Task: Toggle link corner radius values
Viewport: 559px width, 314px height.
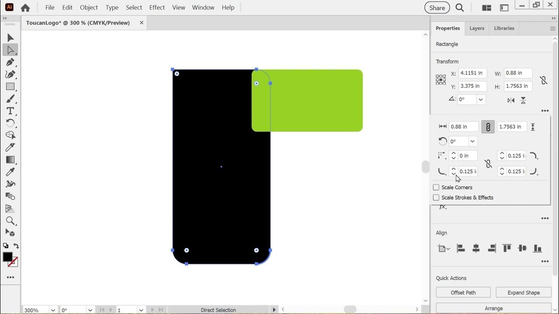Action: [x=488, y=164]
